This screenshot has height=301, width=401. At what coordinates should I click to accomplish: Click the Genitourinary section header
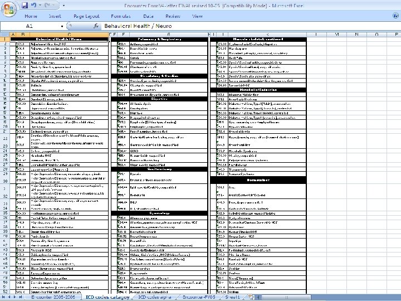pos(159,169)
